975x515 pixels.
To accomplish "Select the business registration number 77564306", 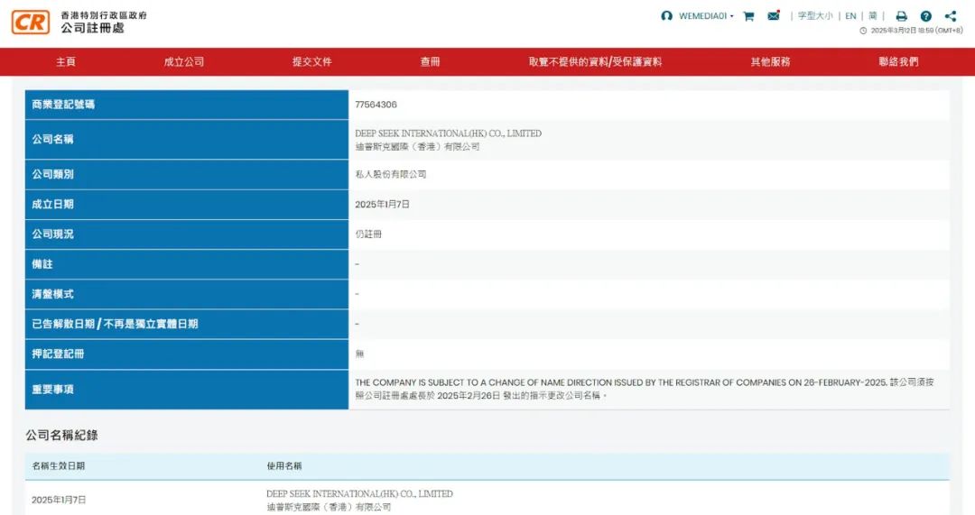I will pos(376,105).
